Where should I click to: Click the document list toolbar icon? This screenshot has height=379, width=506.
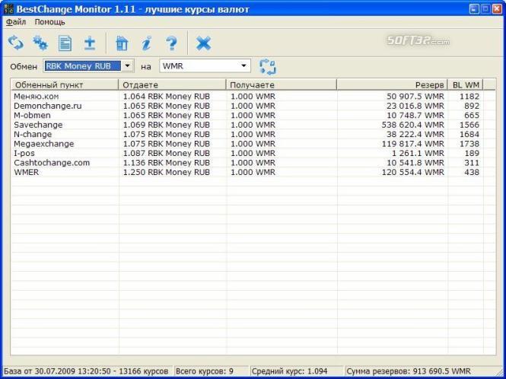pyautogui.click(x=65, y=43)
